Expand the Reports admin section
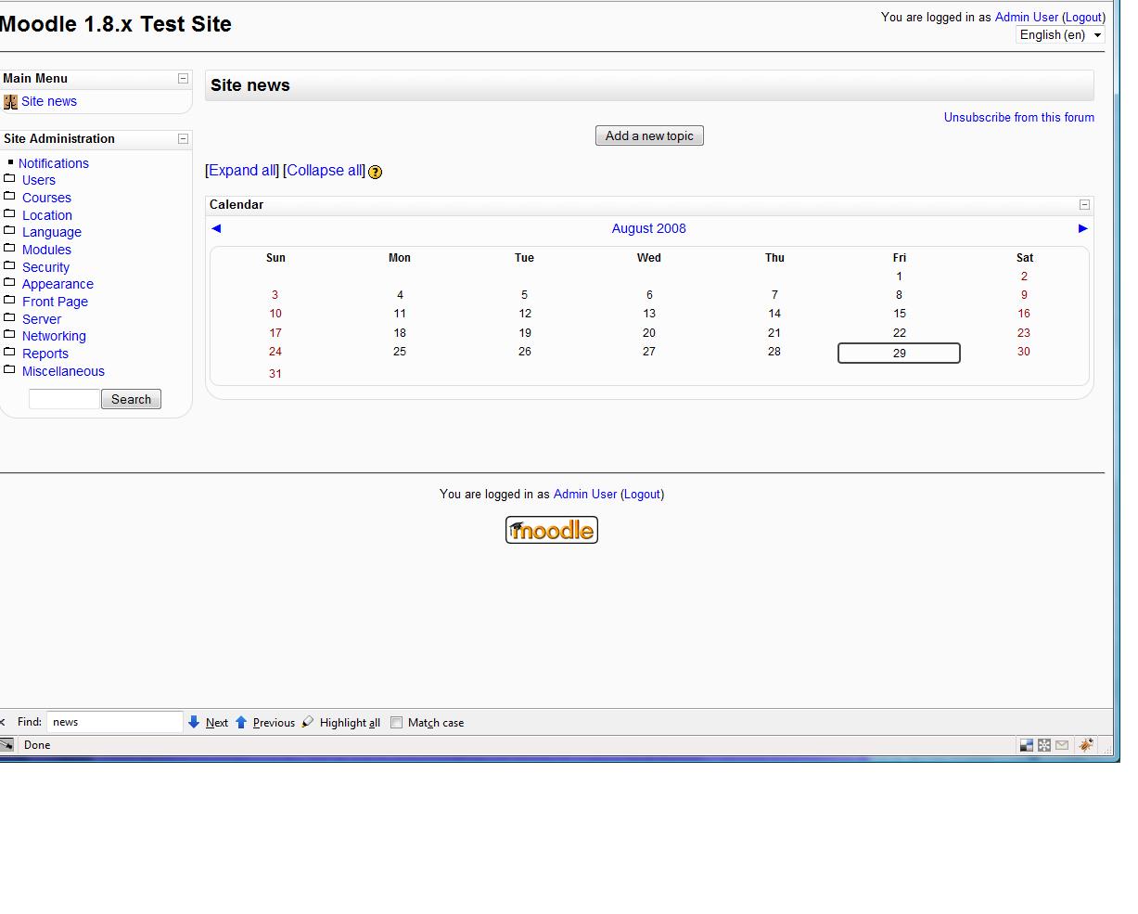The image size is (1138, 914). pyautogui.click(x=45, y=354)
